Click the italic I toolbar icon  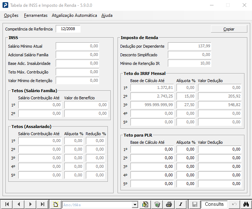pyautogui.click(x=180, y=204)
